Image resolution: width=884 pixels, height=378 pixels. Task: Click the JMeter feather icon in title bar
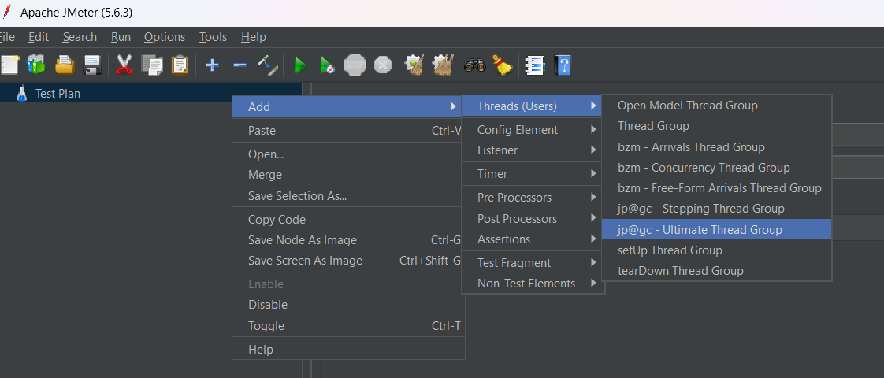(x=6, y=12)
